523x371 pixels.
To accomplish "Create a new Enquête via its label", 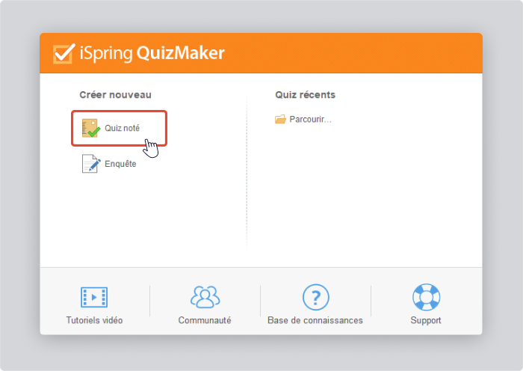I will [120, 164].
